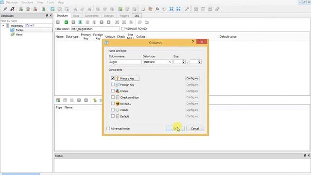This screenshot has width=311, height=175.
Task: Click the first Size spinbox field
Action: point(178,62)
